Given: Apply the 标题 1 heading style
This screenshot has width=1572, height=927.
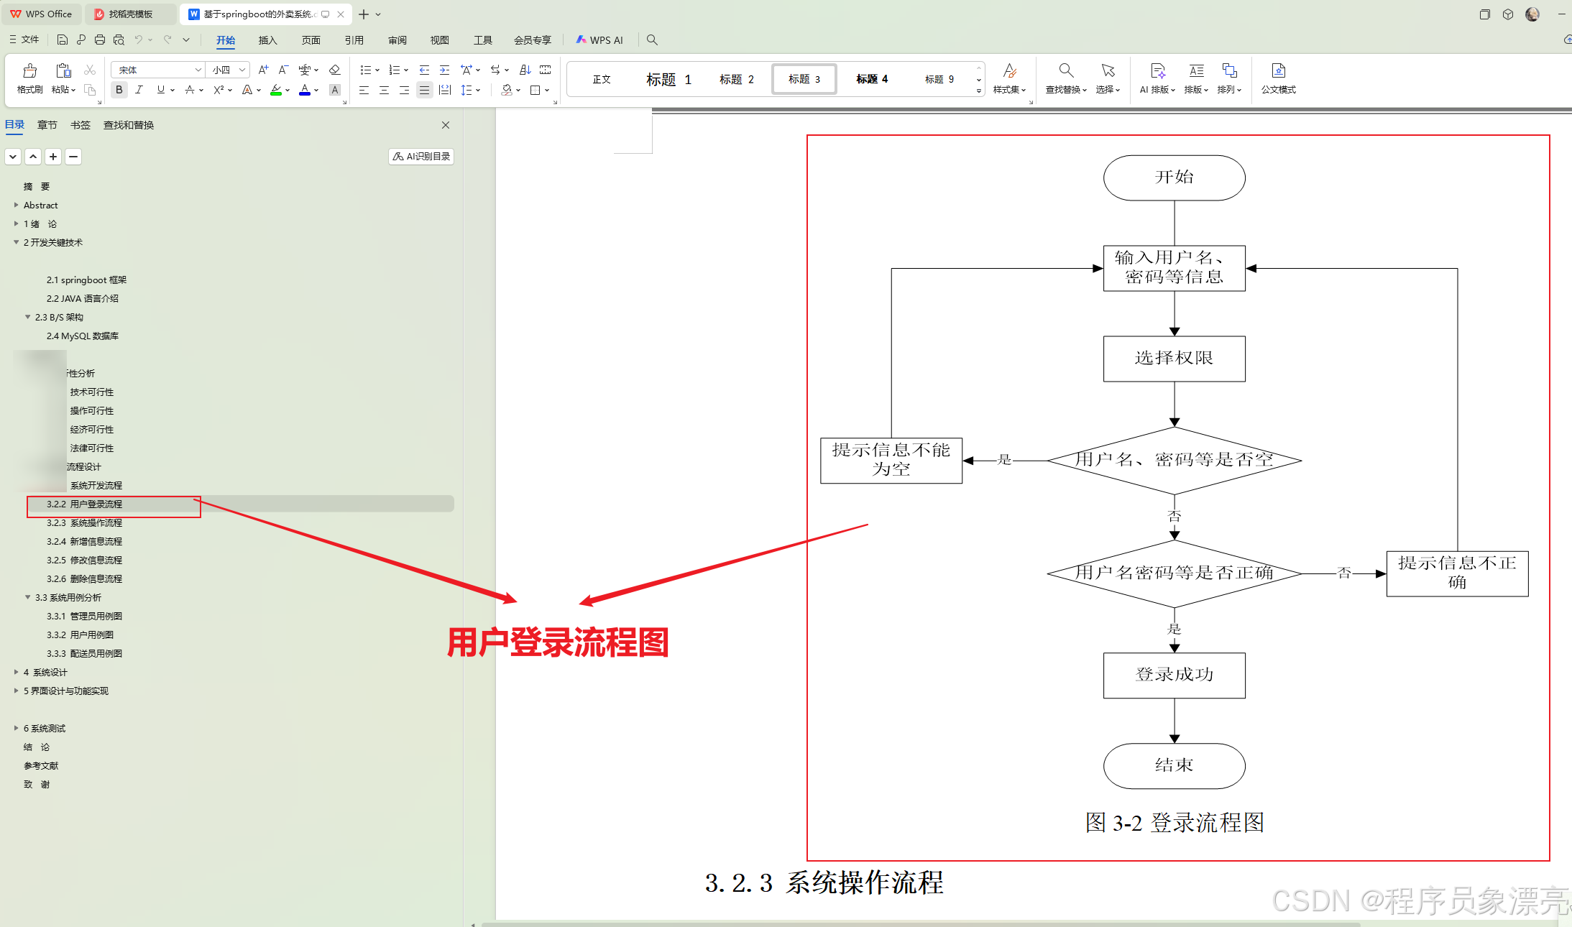Looking at the screenshot, I should pos(668,79).
